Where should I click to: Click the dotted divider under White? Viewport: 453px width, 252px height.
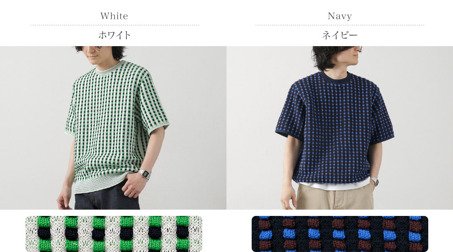pos(115,25)
